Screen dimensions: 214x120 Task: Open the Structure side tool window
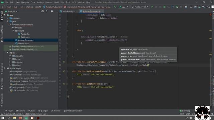point(2,68)
